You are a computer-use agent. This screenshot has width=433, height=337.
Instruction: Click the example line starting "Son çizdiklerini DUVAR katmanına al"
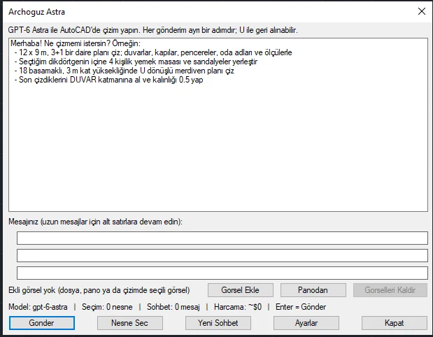109,80
